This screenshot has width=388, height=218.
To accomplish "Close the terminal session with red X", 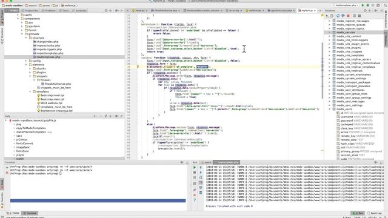I will click(7, 173).
